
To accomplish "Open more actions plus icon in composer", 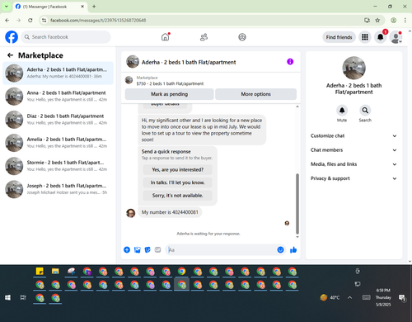I will coord(127,249).
